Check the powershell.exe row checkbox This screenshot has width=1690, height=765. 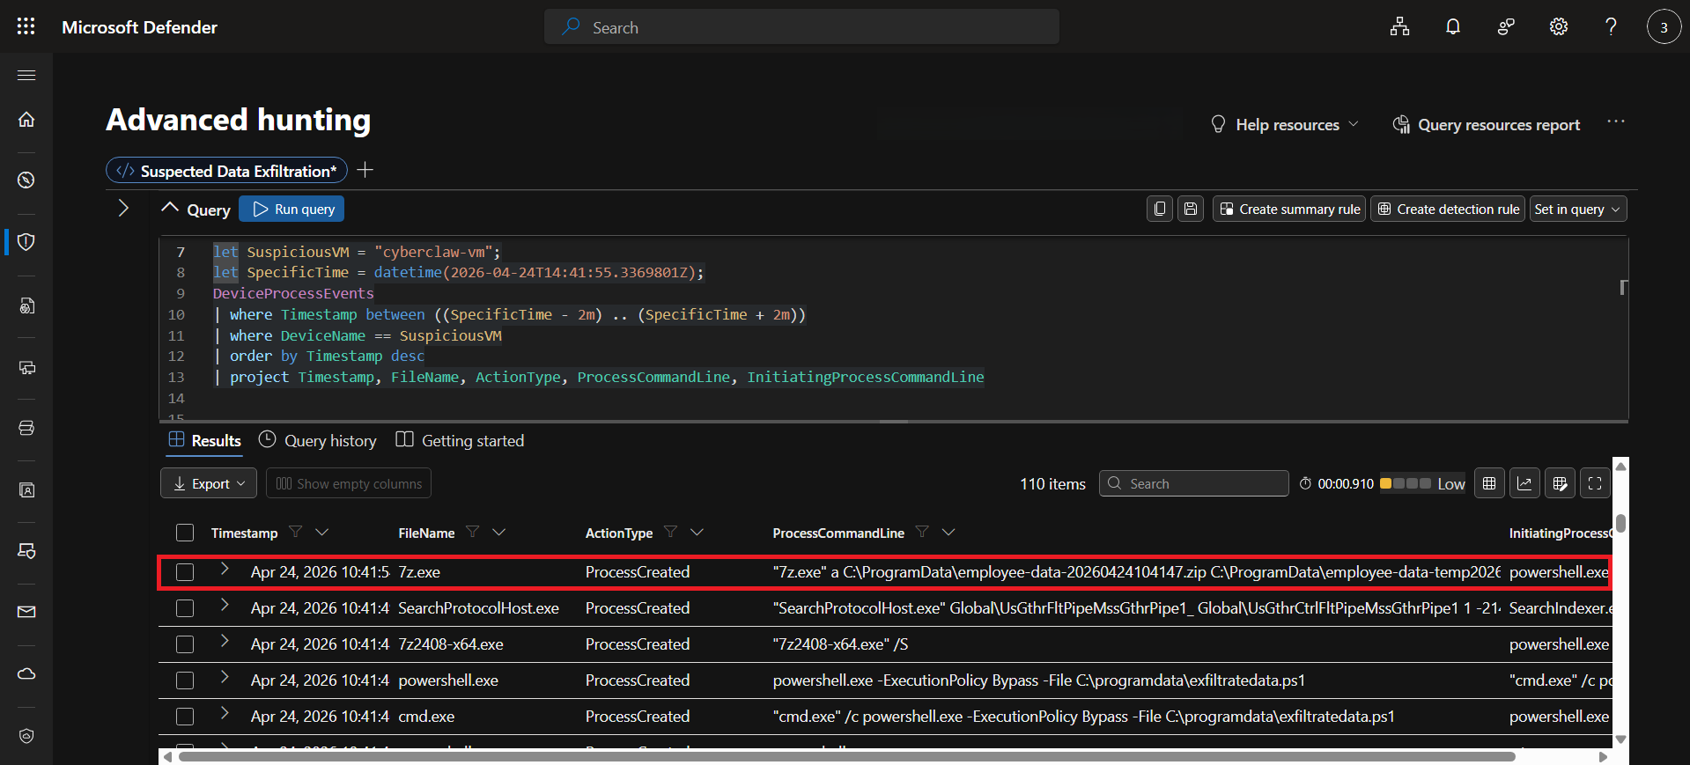tap(185, 680)
